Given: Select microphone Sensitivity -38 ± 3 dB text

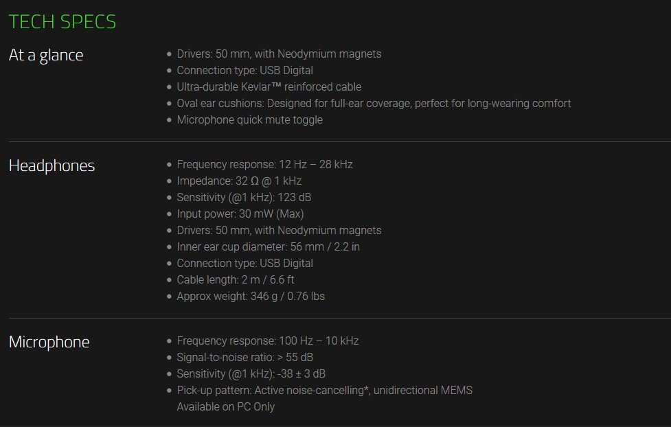Looking at the screenshot, I should coord(251,374).
